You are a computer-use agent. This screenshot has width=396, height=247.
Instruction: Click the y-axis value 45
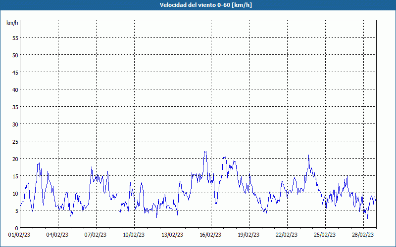pos(15,72)
